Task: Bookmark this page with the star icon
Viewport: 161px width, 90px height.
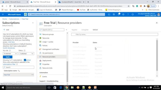Action: point(129,6)
